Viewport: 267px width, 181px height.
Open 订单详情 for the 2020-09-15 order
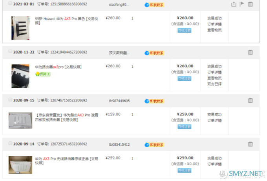coord(214,120)
